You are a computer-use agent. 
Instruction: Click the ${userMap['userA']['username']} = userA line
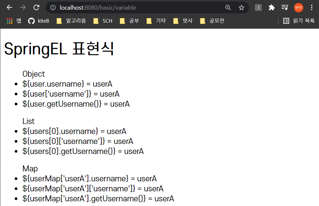[93, 189]
